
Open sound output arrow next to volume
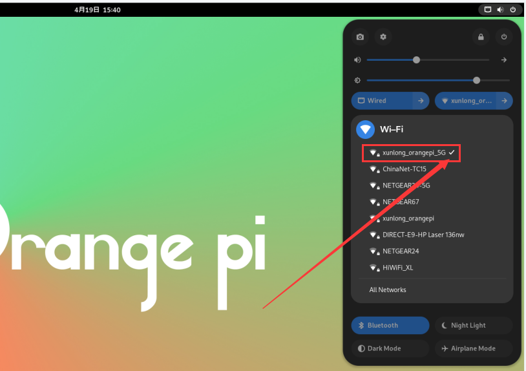(x=504, y=60)
